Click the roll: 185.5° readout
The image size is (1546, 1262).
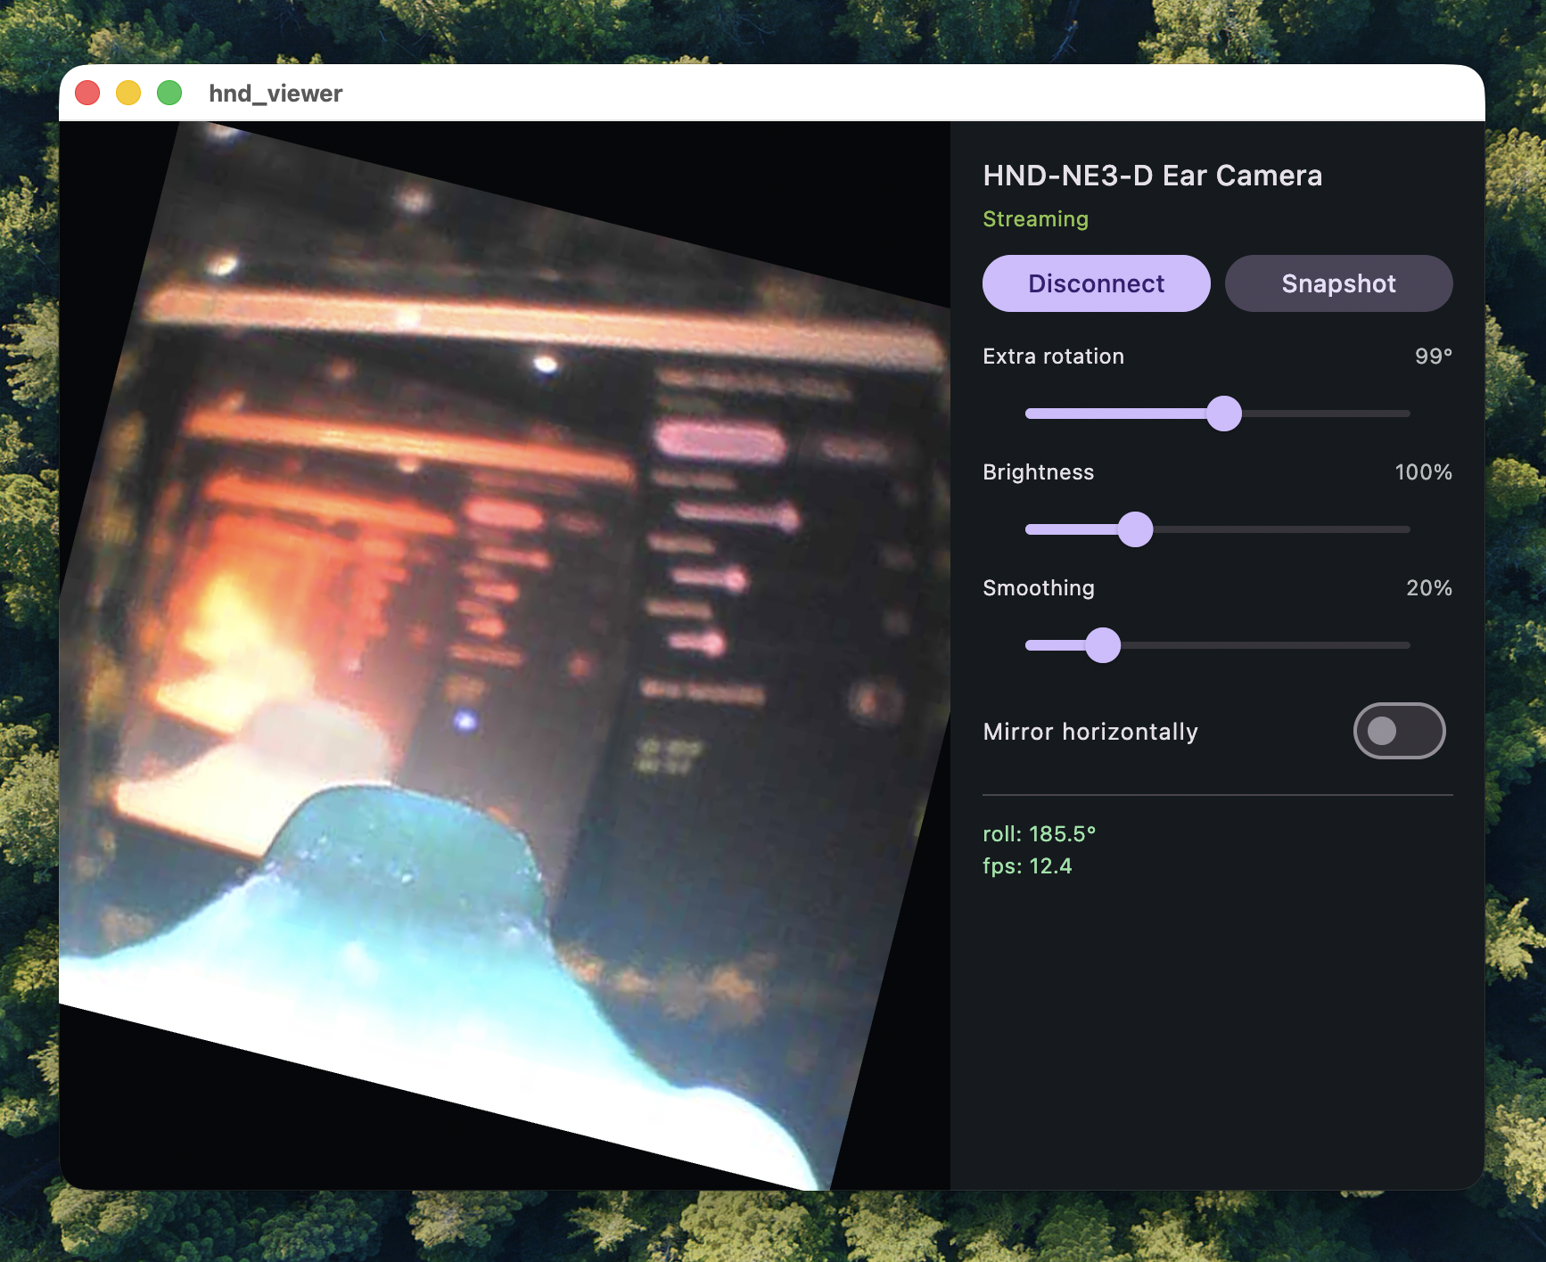1039,834
